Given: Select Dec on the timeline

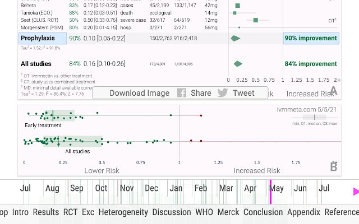Looking at the screenshot, I should click(x=151, y=188).
